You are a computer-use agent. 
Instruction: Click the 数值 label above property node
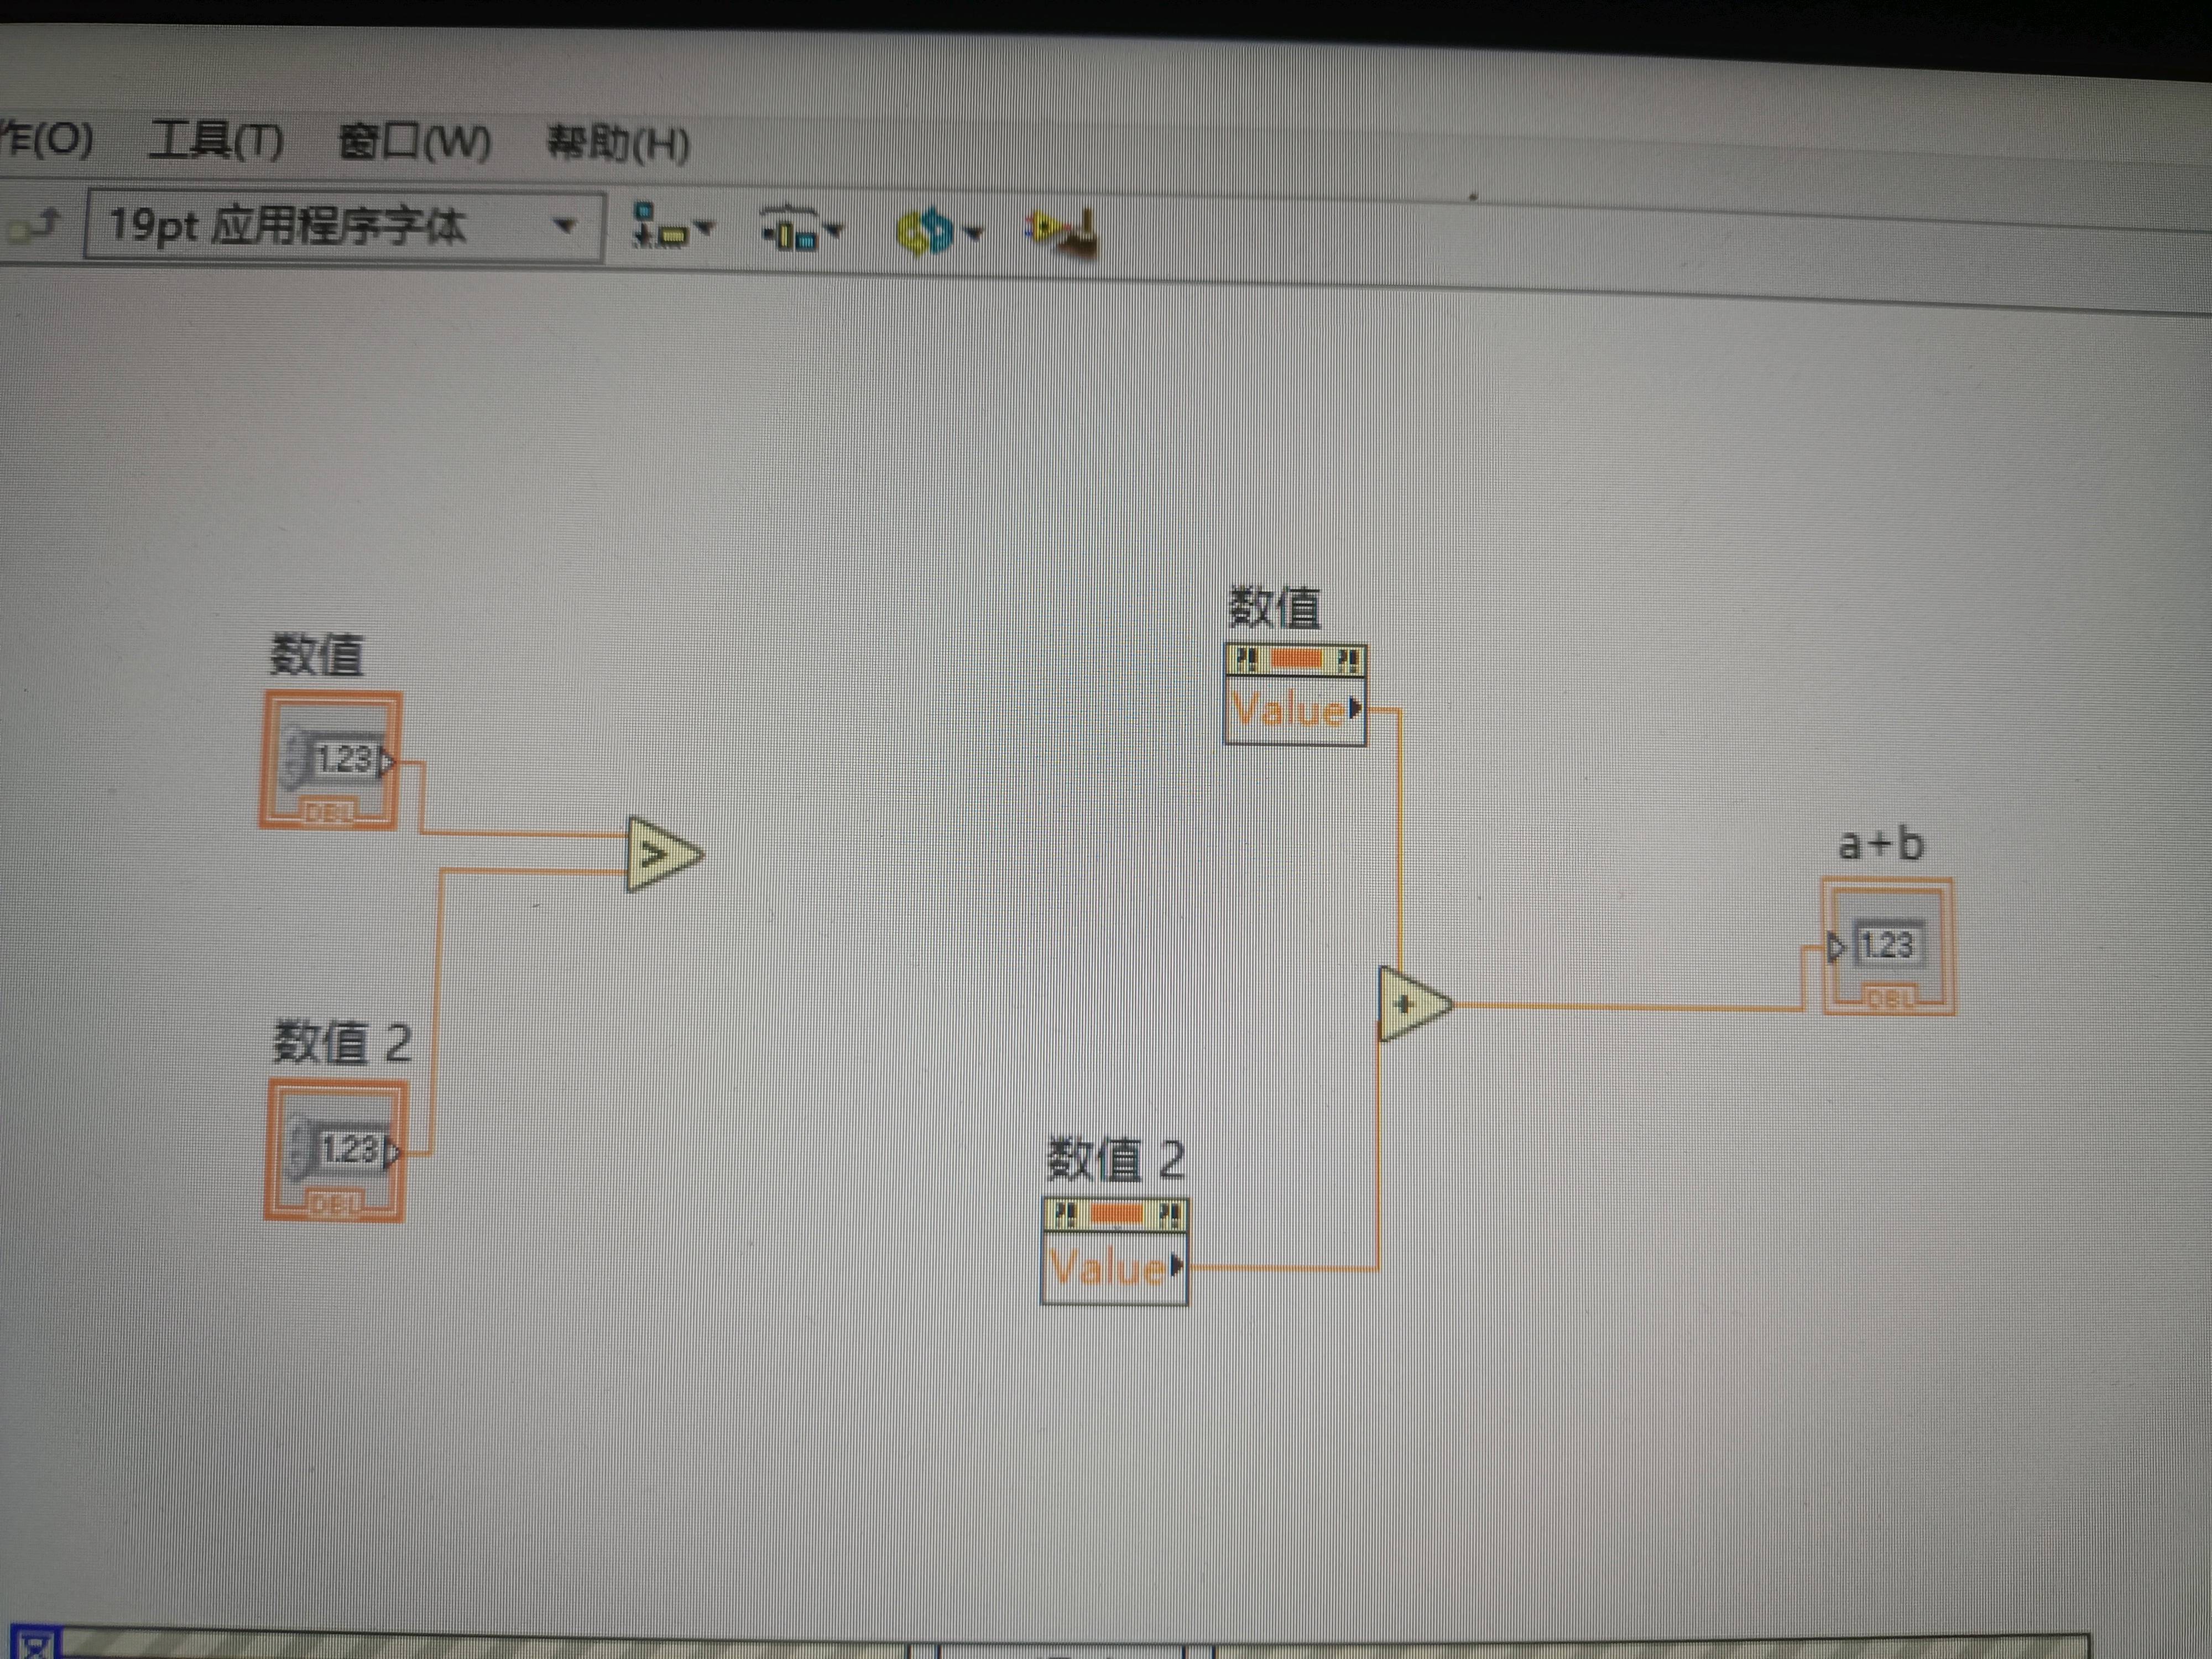[x=1274, y=607]
